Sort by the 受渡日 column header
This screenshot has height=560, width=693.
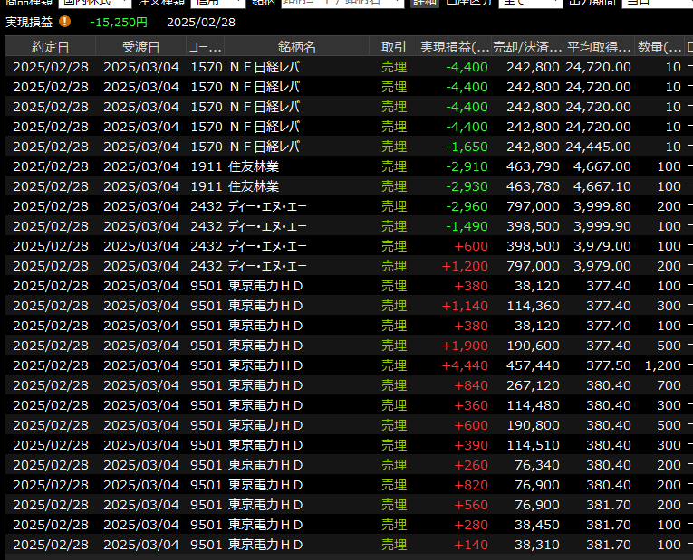point(140,46)
